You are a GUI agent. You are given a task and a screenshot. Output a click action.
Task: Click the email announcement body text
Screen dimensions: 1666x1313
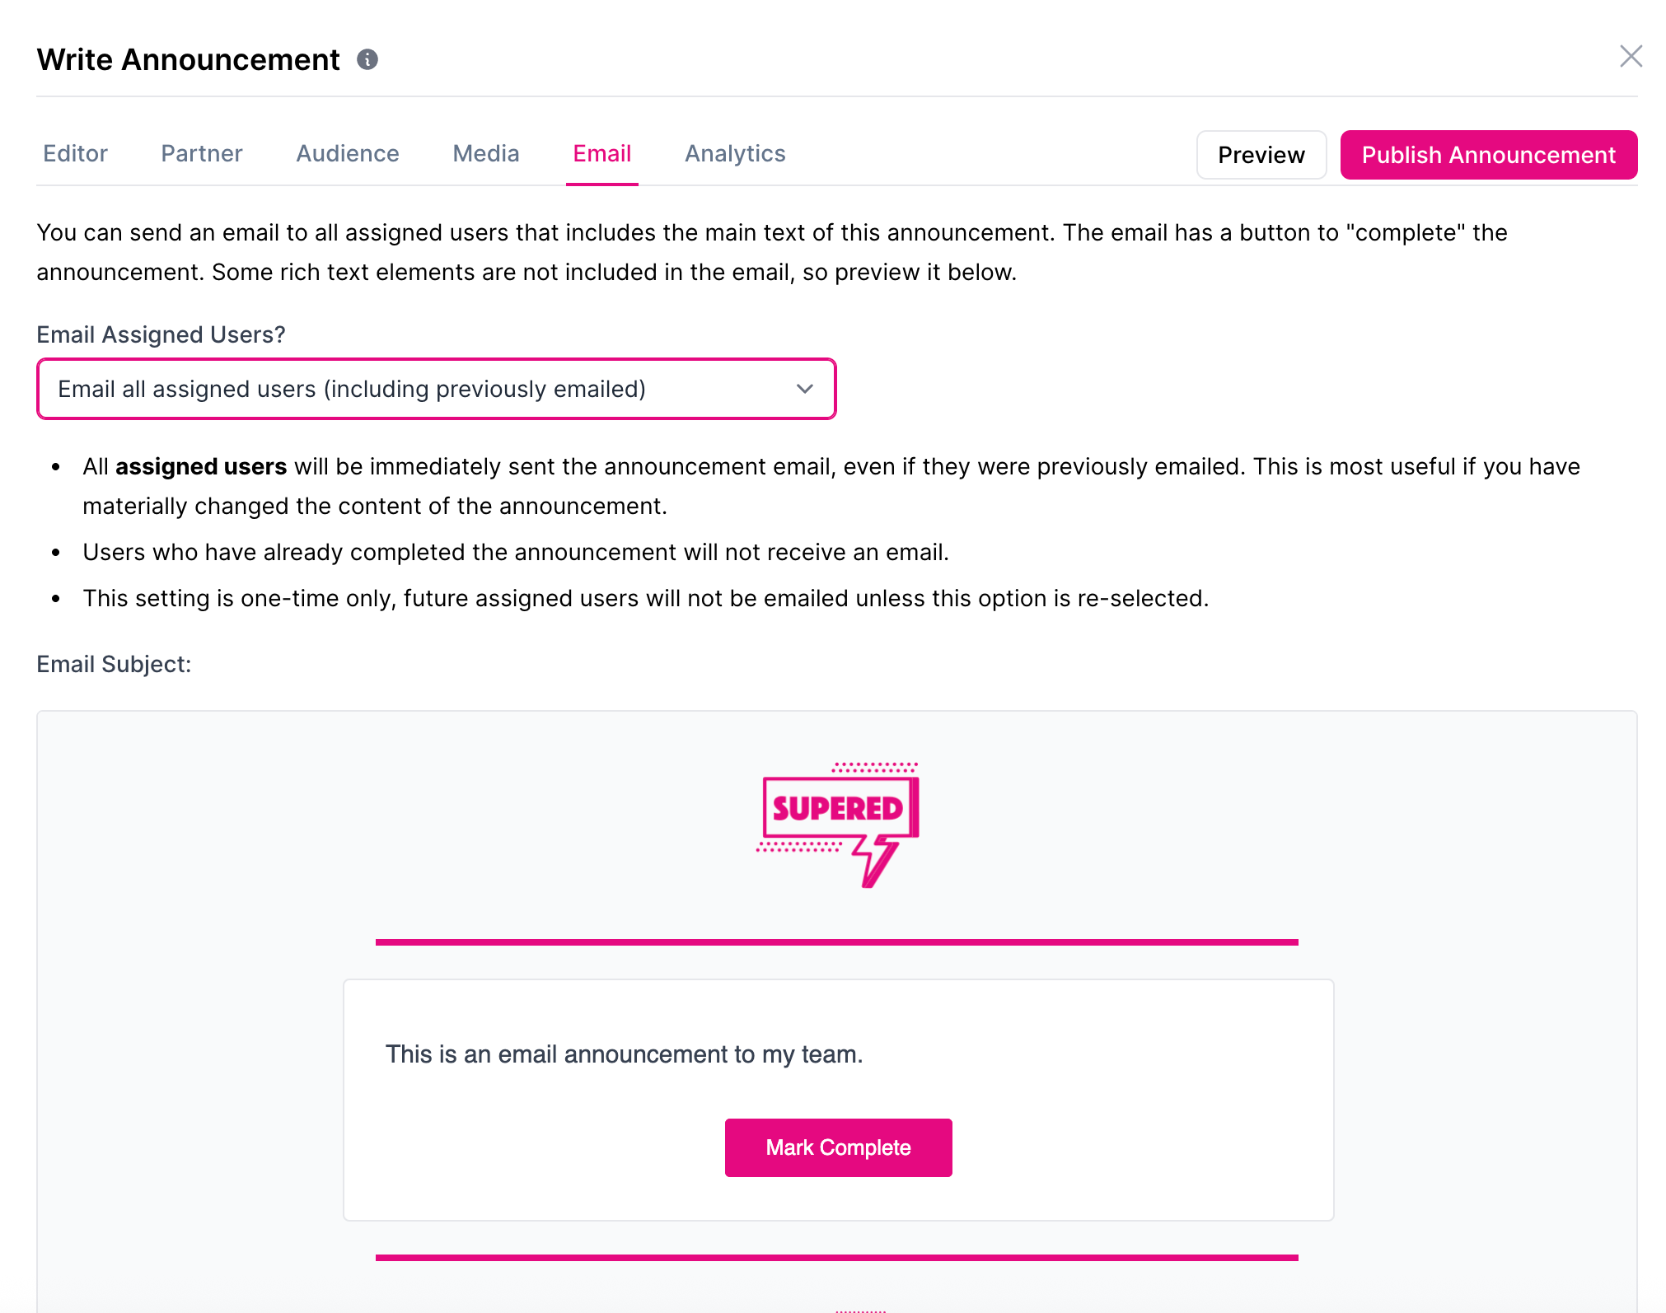(624, 1054)
